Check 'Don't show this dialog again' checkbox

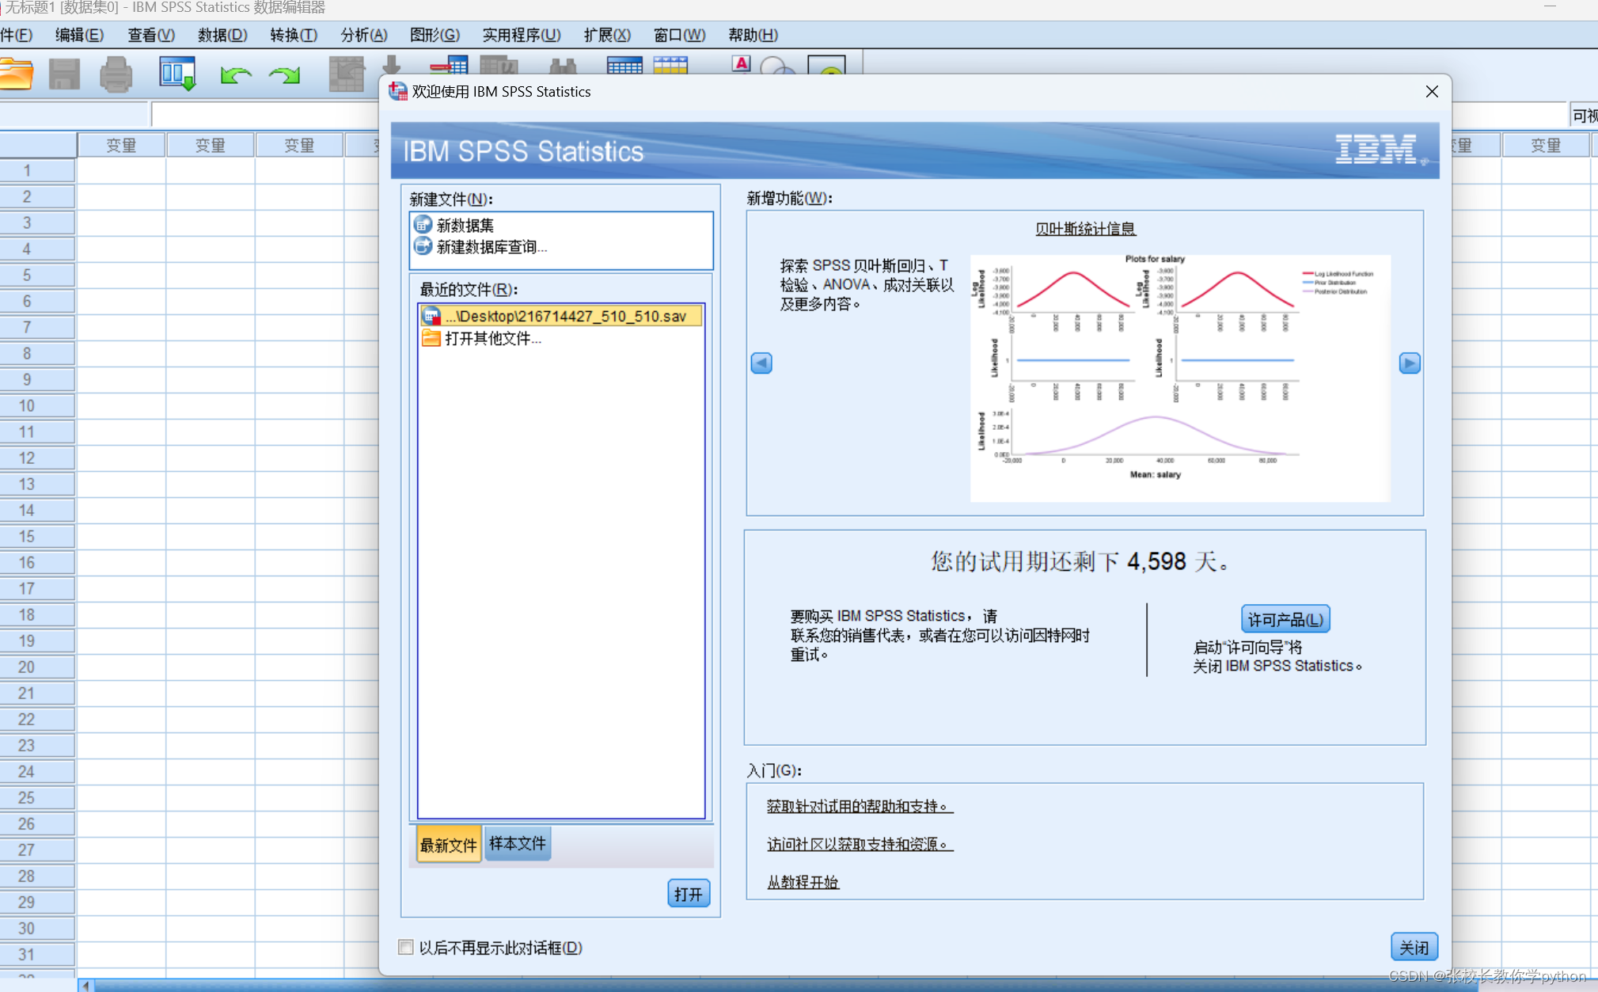tap(405, 947)
